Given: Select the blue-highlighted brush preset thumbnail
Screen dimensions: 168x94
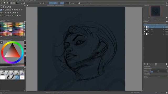Looking at the screenshot, I should [x=17, y=77].
